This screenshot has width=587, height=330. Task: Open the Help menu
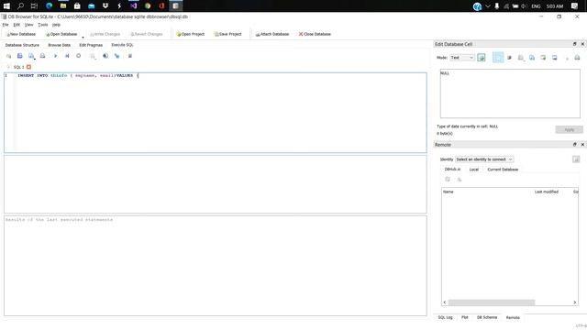pyautogui.click(x=56, y=25)
